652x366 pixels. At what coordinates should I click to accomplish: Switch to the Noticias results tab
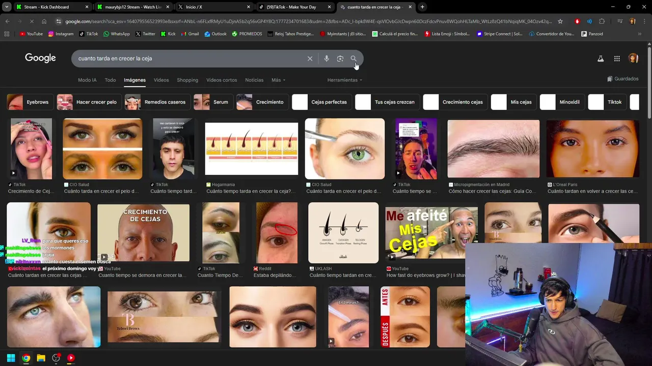click(254, 80)
